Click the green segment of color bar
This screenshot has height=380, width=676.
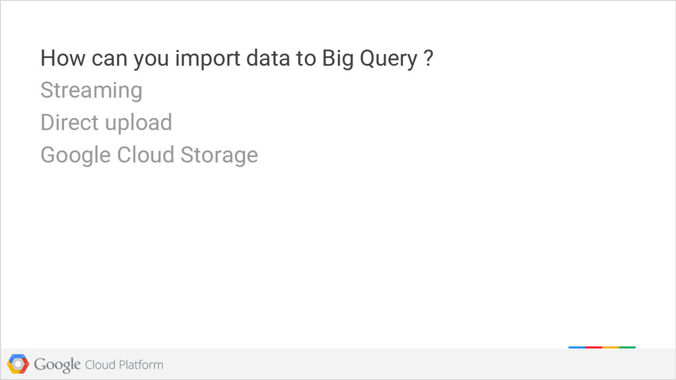pyautogui.click(x=627, y=347)
